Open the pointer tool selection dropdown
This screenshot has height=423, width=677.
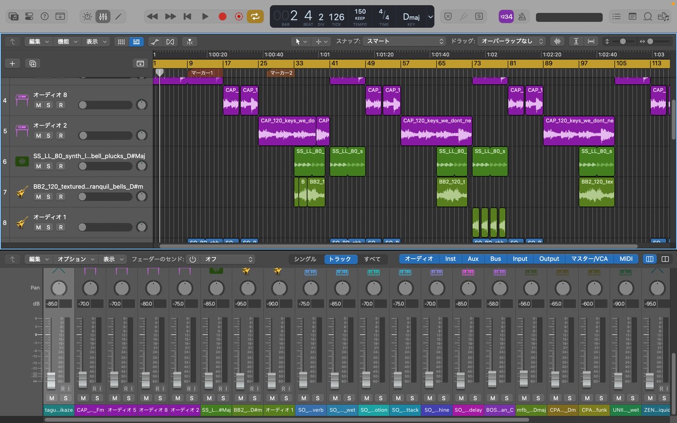click(x=301, y=42)
